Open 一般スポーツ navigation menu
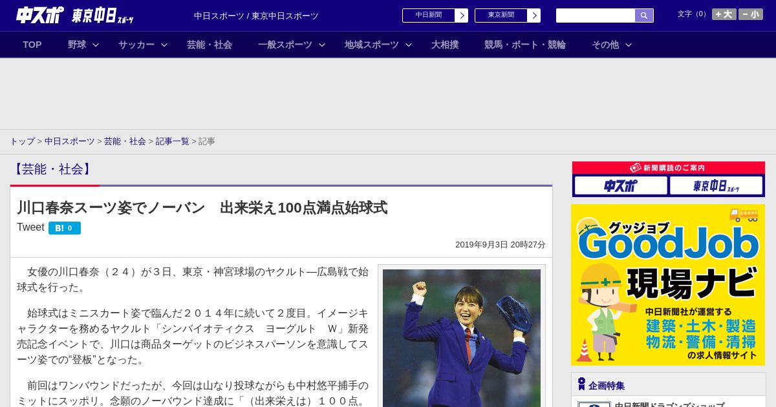The width and height of the screenshot is (776, 407). tap(285, 45)
